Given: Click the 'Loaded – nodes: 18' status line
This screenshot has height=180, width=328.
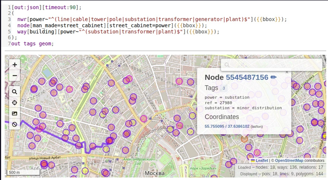Looking at the screenshot, I should [280, 167].
